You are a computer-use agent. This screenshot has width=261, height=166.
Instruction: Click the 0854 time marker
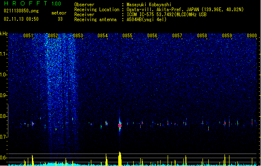coord(103,36)
